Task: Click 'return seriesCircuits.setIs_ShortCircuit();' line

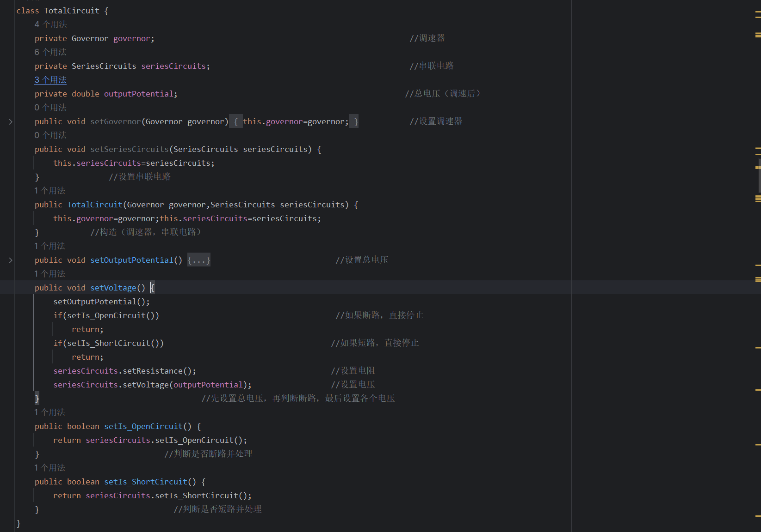Action: (x=153, y=496)
